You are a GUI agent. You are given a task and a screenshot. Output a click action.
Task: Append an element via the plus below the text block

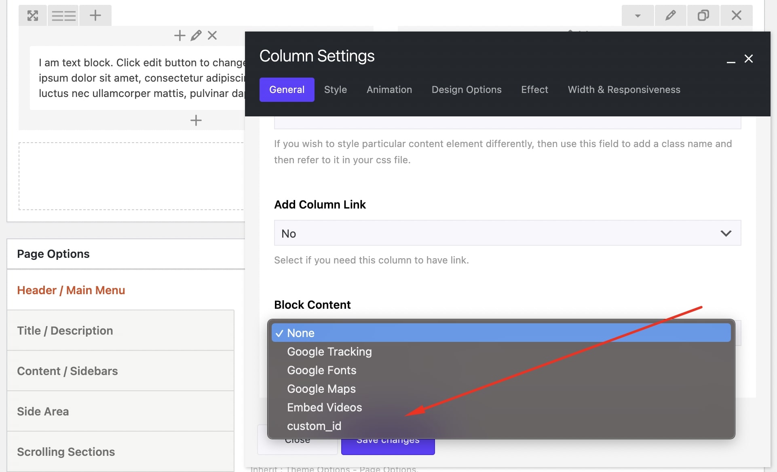click(196, 120)
